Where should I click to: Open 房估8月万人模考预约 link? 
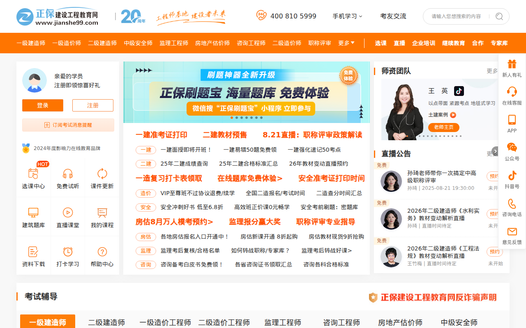174,222
